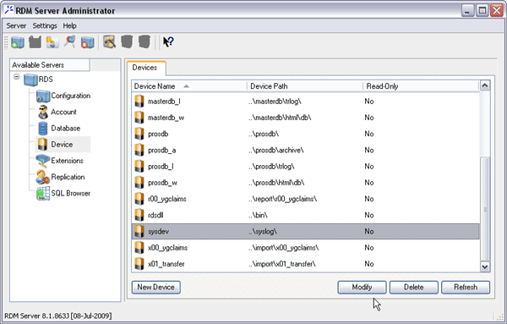This screenshot has width=507, height=324.
Task: Click the prosdb_a device icon
Action: pos(139,151)
